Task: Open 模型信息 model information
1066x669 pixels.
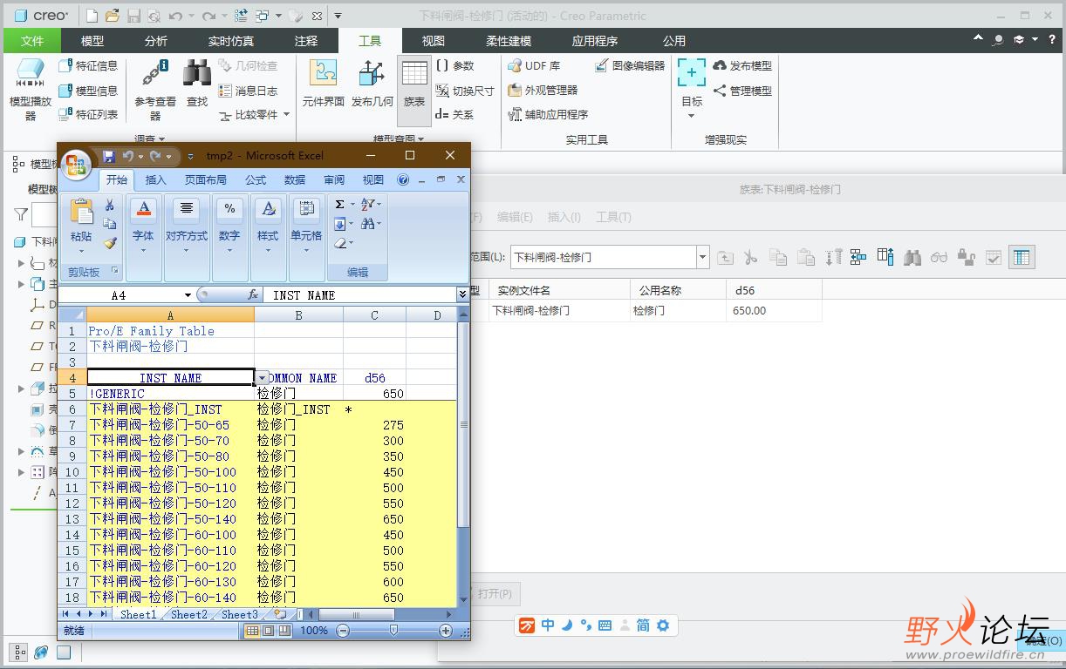Action: pyautogui.click(x=87, y=91)
